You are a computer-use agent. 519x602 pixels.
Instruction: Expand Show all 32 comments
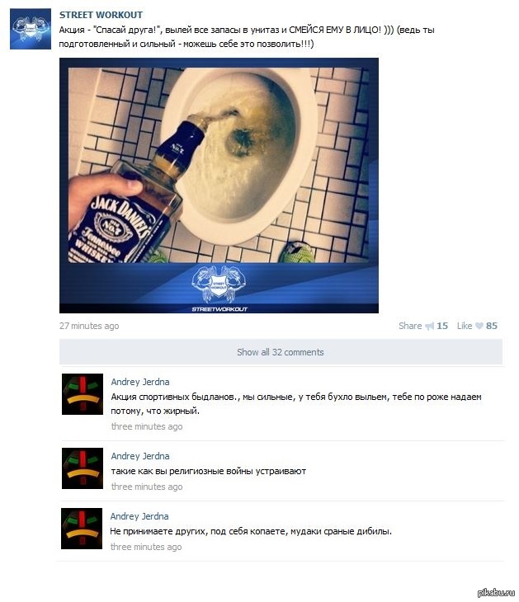[281, 351]
